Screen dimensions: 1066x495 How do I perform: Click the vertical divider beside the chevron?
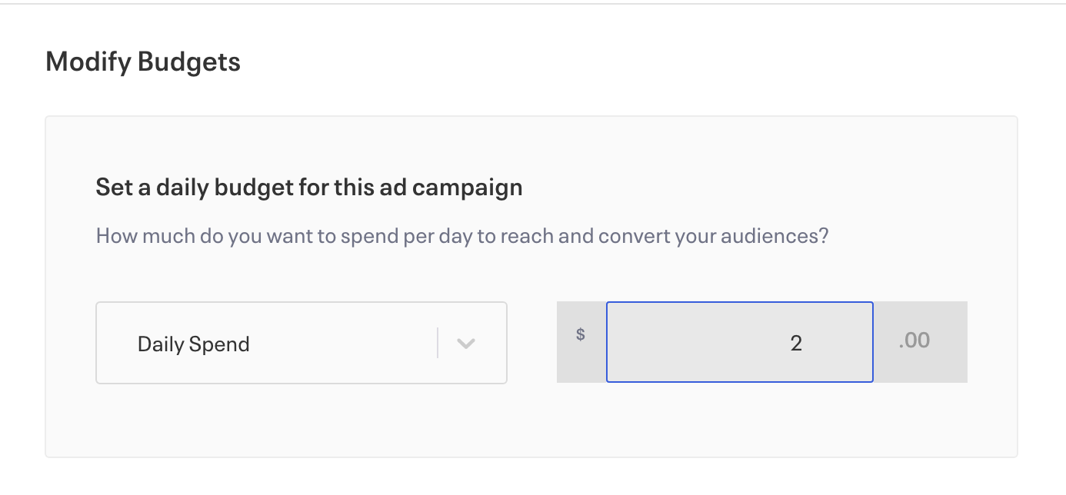[438, 343]
